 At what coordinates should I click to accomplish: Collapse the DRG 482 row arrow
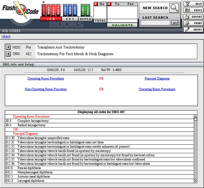8,54
